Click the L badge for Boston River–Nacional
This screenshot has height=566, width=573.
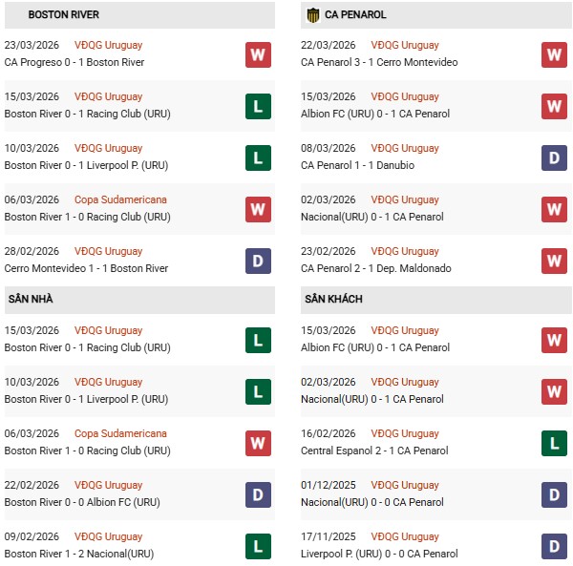(x=258, y=545)
